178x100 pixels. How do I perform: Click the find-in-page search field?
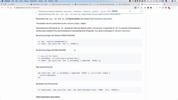(x=120, y=11)
